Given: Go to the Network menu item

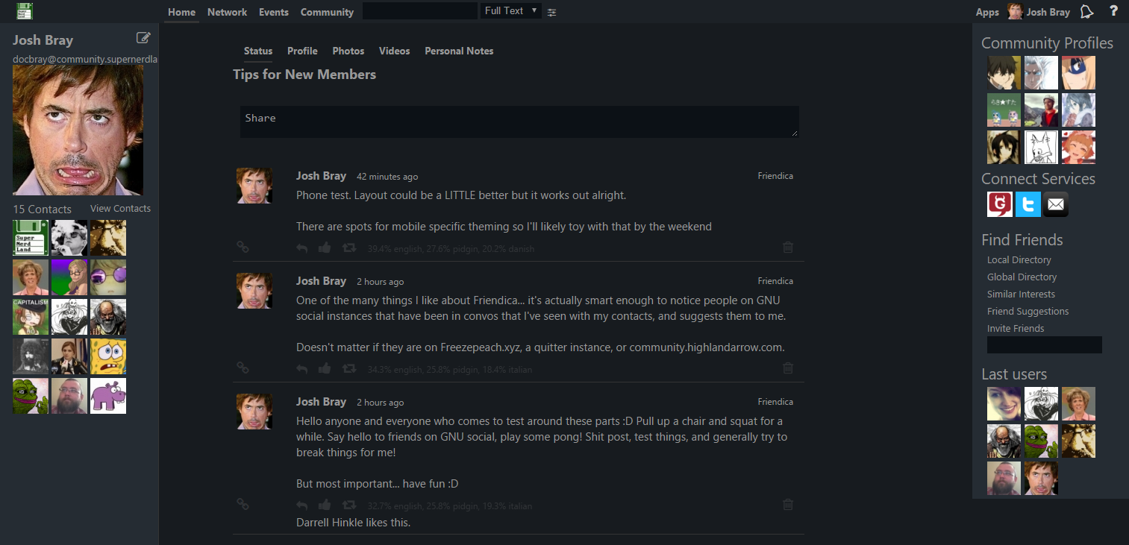Looking at the screenshot, I should (x=227, y=12).
